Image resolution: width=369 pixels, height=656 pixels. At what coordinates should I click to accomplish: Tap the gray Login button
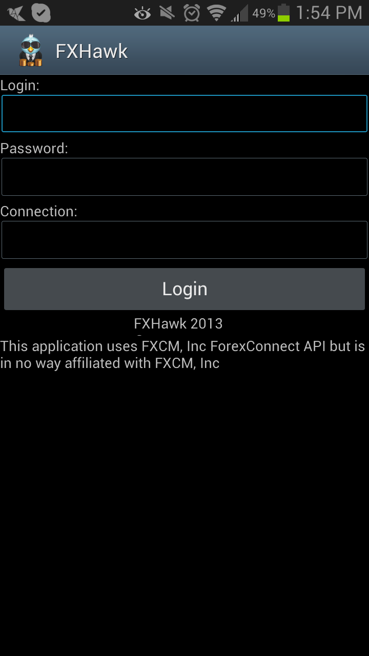click(184, 289)
